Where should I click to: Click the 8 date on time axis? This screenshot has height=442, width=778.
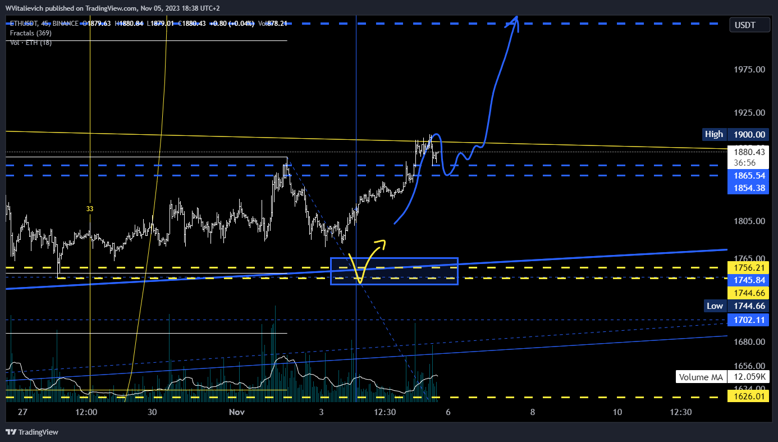pyautogui.click(x=532, y=412)
